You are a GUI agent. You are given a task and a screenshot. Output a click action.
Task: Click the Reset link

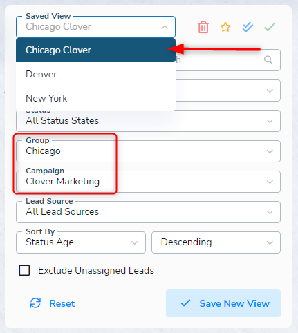click(x=62, y=303)
